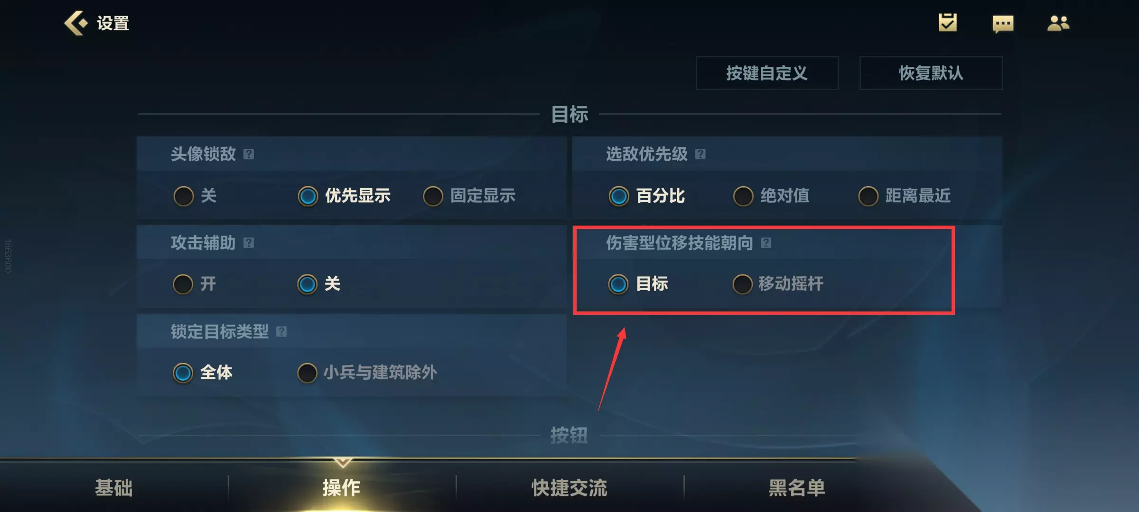Turn on 攻击辅助 with 开 option

[195, 284]
